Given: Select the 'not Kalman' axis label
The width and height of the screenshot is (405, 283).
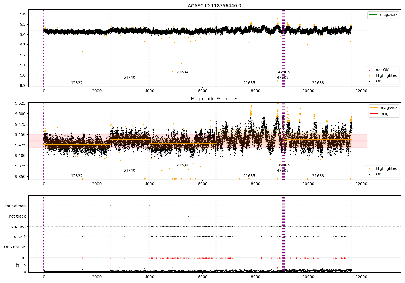Looking at the screenshot, I should [x=15, y=206].
